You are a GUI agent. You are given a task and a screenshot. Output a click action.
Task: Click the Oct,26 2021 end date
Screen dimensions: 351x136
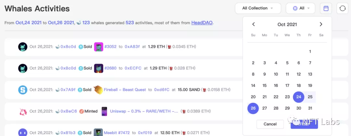[x=61, y=23]
